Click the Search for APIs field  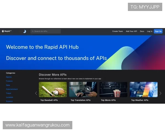tap(47, 31)
